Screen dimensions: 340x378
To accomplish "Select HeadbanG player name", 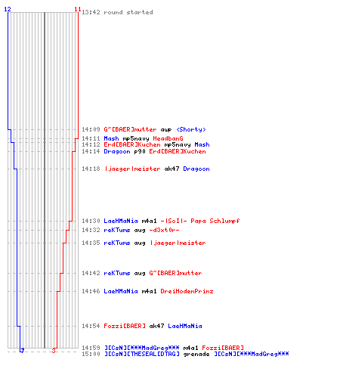I will click(168, 138).
